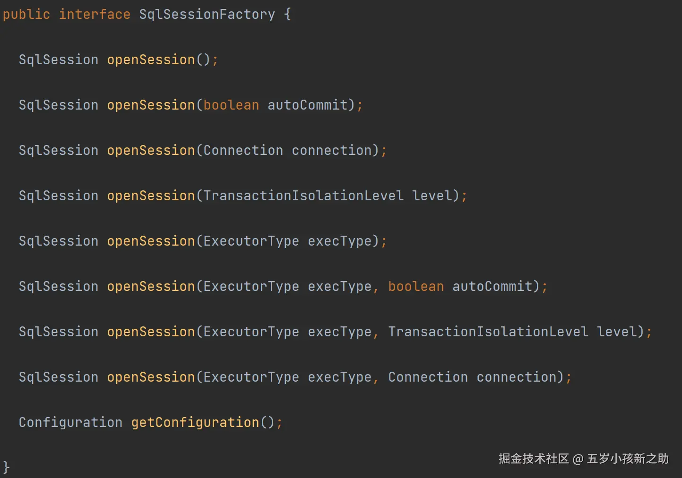Click the public keyword
The height and width of the screenshot is (478, 682).
tap(26, 14)
